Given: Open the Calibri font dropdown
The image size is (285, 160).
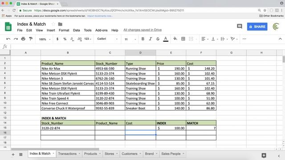Looking at the screenshot, I should pyautogui.click(x=107, y=39).
